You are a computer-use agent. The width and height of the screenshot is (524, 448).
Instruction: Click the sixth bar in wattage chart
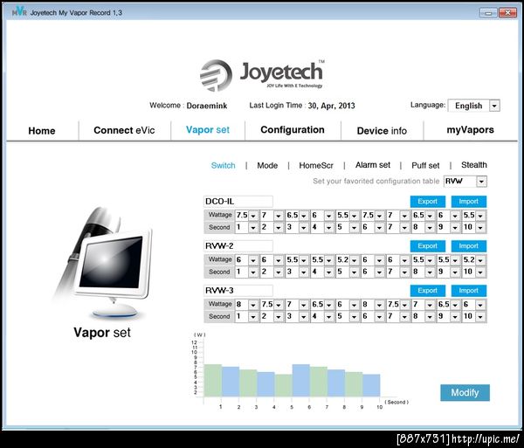coord(300,380)
